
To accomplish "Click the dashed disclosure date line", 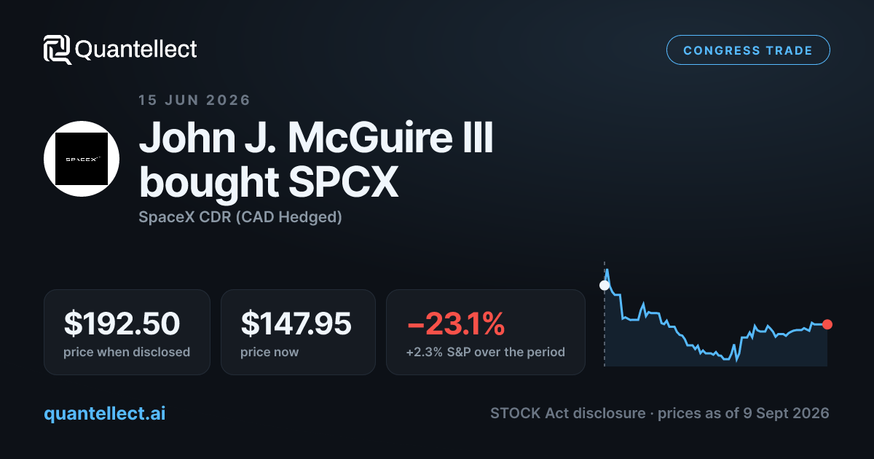I will (x=604, y=313).
